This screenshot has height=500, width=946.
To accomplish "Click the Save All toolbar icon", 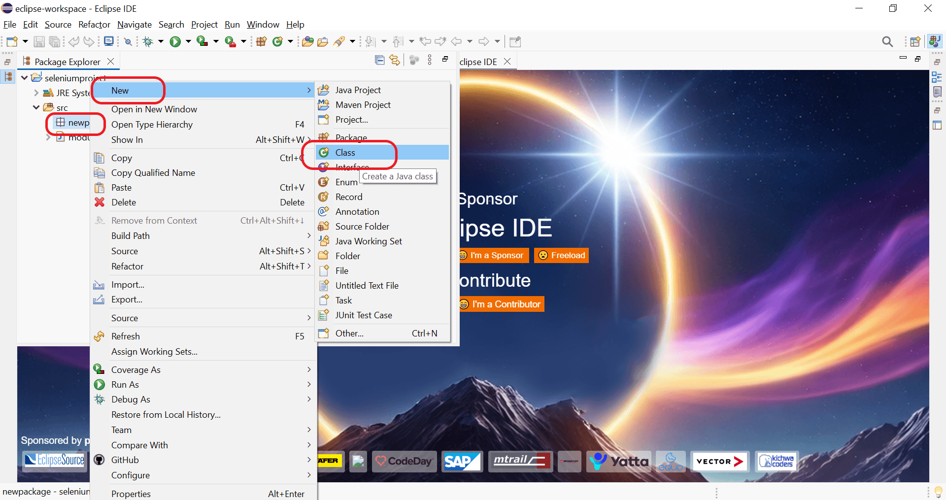I will click(x=55, y=42).
